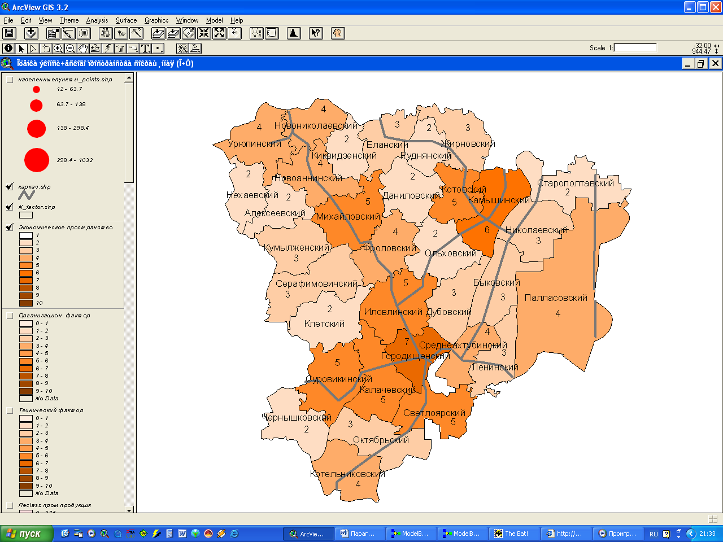Turn on the Технический фактор theme checkbox
Image resolution: width=723 pixels, height=542 pixels.
(10, 410)
